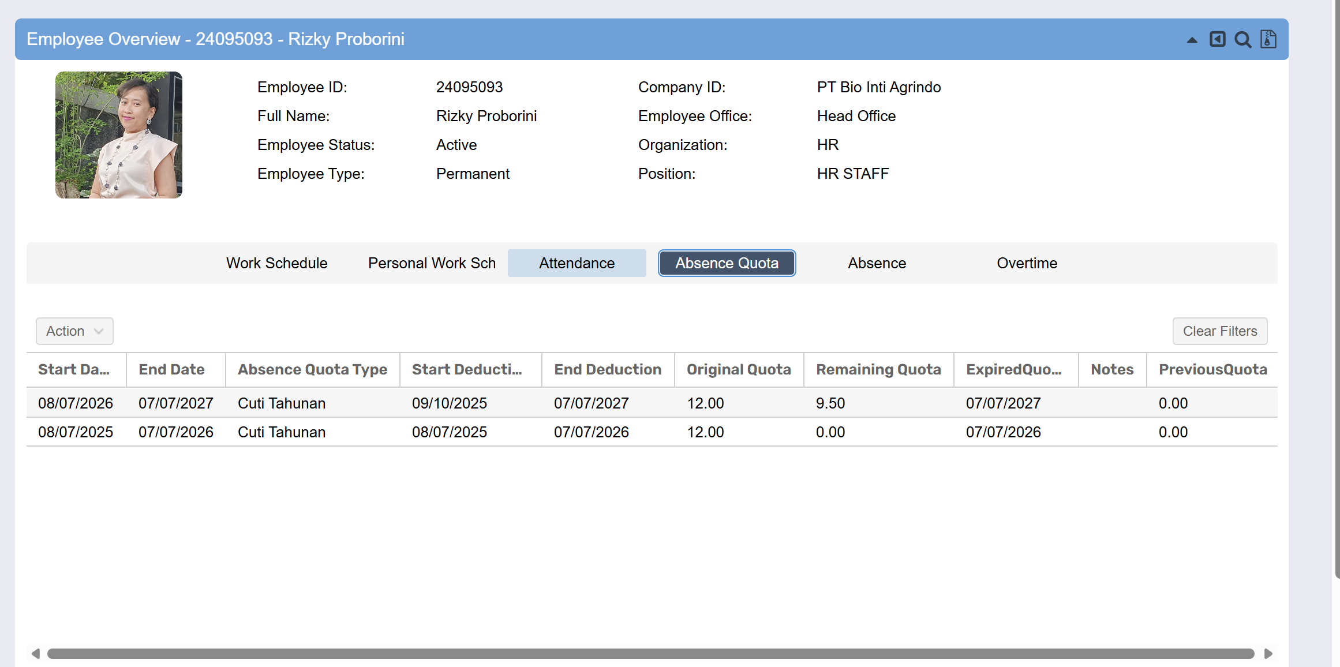This screenshot has height=667, width=1340.
Task: Click Rizky Proborini's profile photo
Action: [x=119, y=135]
